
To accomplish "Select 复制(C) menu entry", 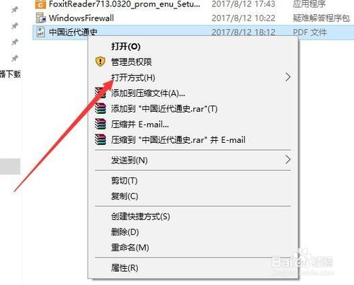I will click(125, 196).
